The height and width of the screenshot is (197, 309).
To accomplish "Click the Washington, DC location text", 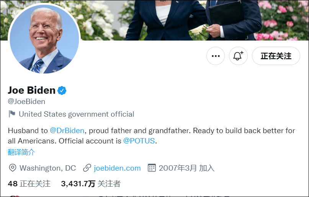I will coord(47,168).
